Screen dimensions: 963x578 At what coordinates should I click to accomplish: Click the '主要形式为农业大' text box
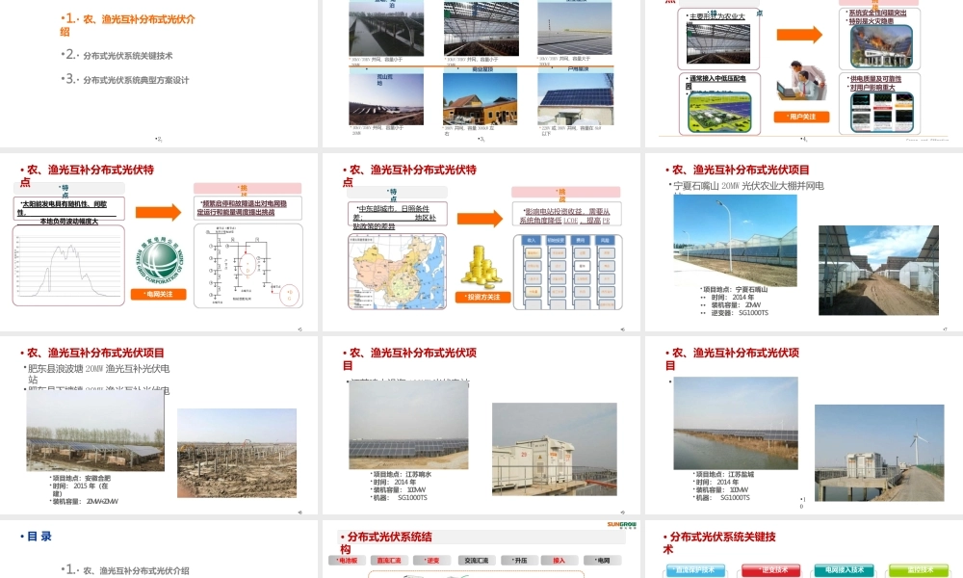click(719, 39)
